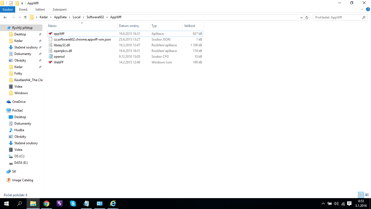Go up one folder level

[x=25, y=17]
